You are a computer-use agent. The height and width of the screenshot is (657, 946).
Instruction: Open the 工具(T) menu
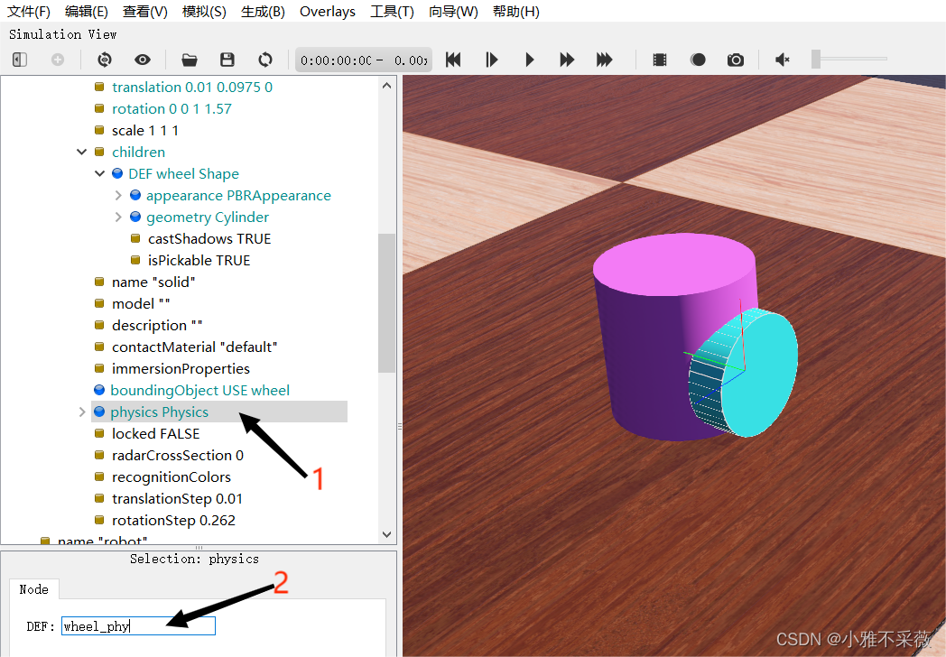pyautogui.click(x=392, y=12)
